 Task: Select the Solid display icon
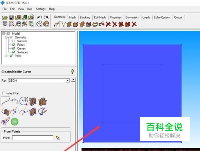(x=46, y=24)
